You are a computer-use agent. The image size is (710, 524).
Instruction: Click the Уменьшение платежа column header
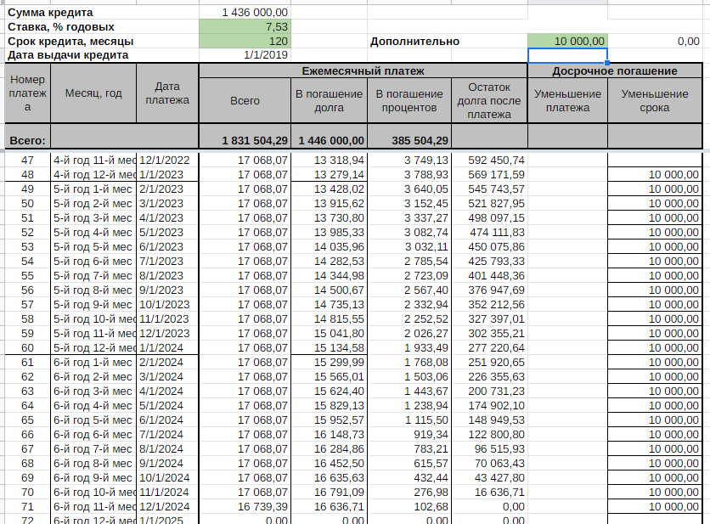[567, 101]
